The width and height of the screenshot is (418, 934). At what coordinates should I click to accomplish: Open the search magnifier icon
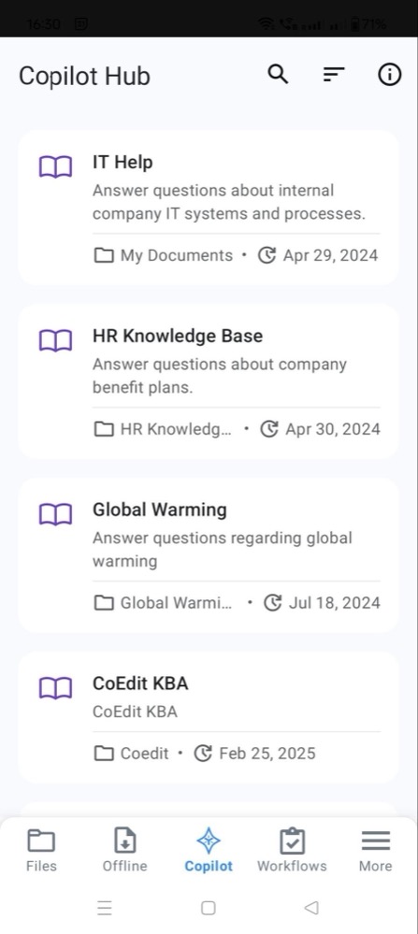[x=278, y=75]
